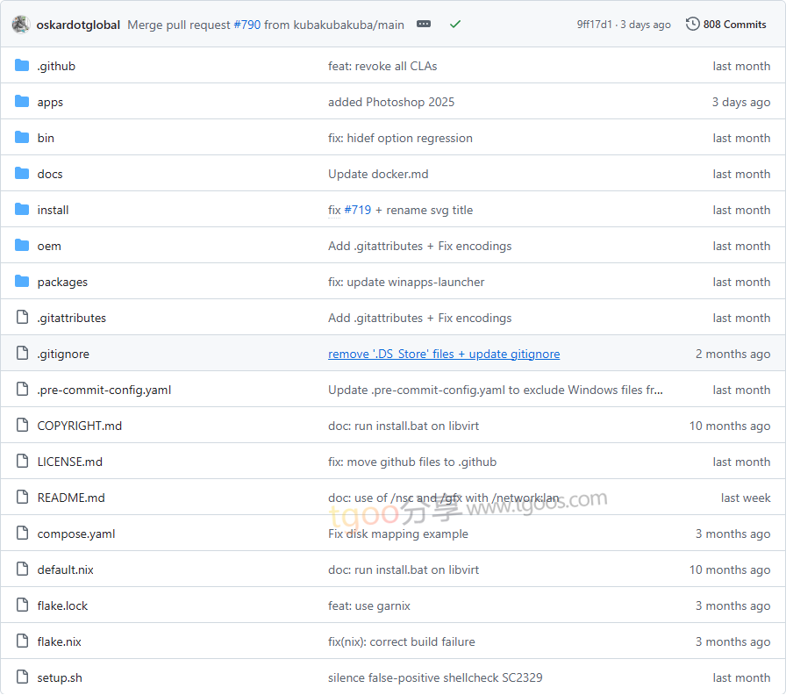Viewport: 786px width, 695px height.
Task: Click pull request #790 link
Action: 247,25
